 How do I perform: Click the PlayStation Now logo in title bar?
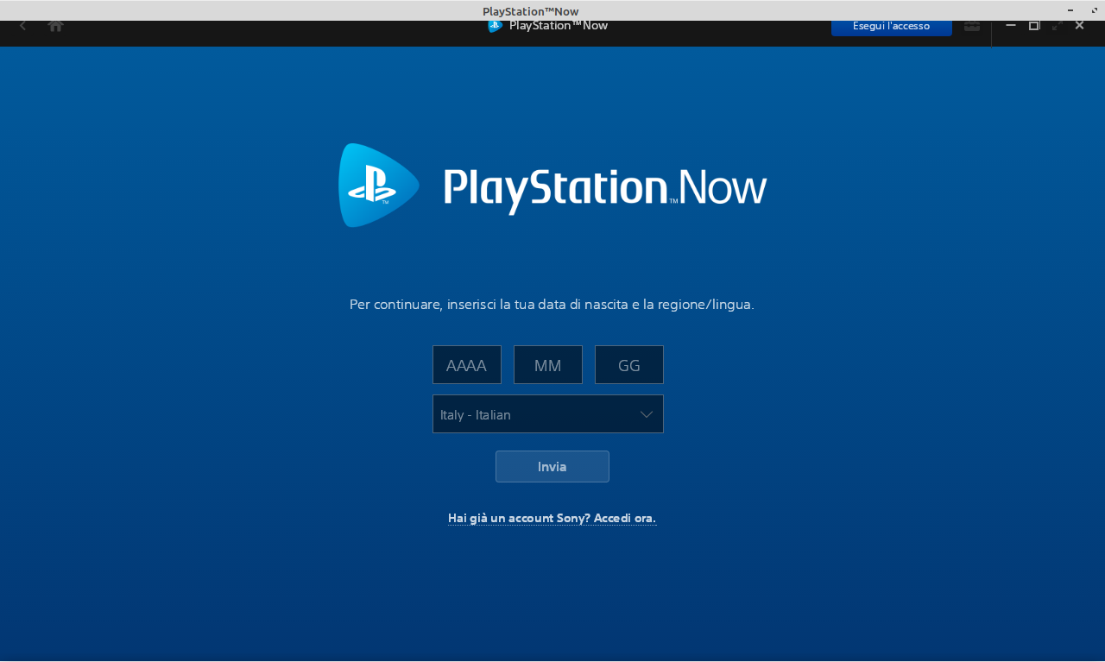[495, 26]
